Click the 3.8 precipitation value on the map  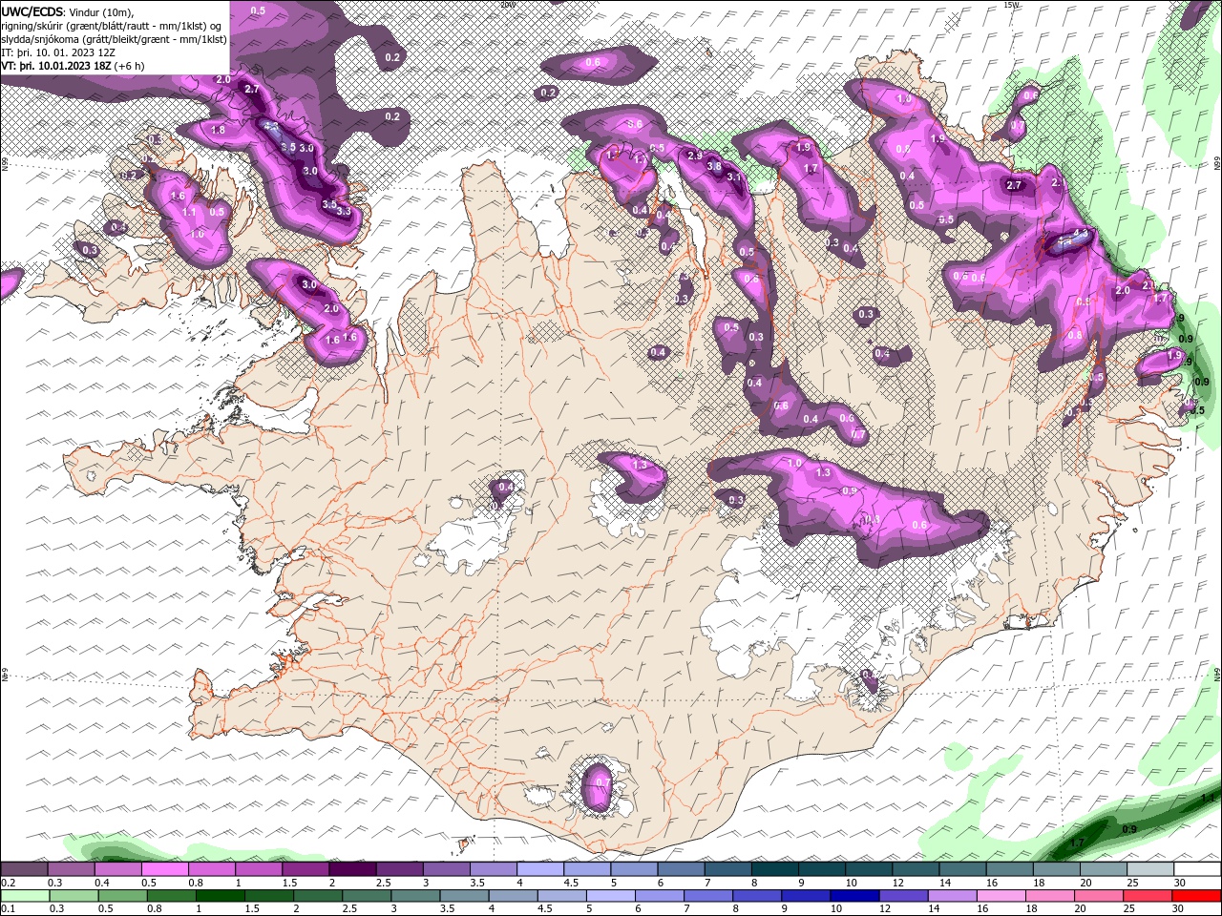tap(713, 166)
